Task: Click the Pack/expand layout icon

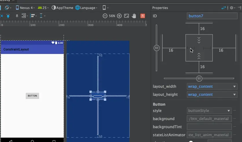Action: coord(25,16)
